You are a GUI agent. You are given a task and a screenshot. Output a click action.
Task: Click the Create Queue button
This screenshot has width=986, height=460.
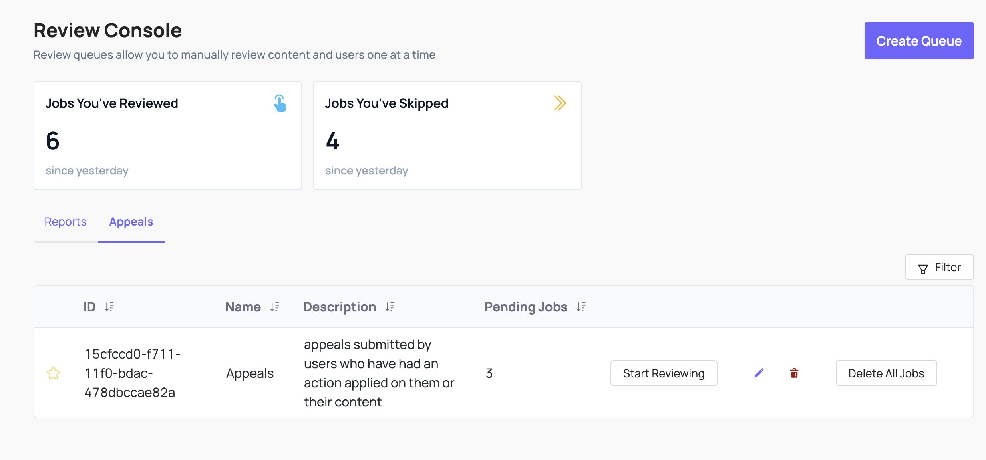919,40
